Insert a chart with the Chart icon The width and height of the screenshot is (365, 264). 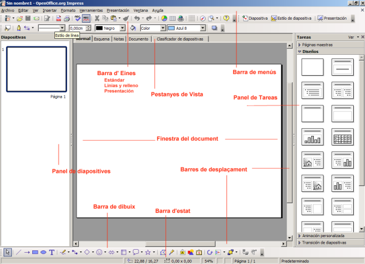coord(164,18)
